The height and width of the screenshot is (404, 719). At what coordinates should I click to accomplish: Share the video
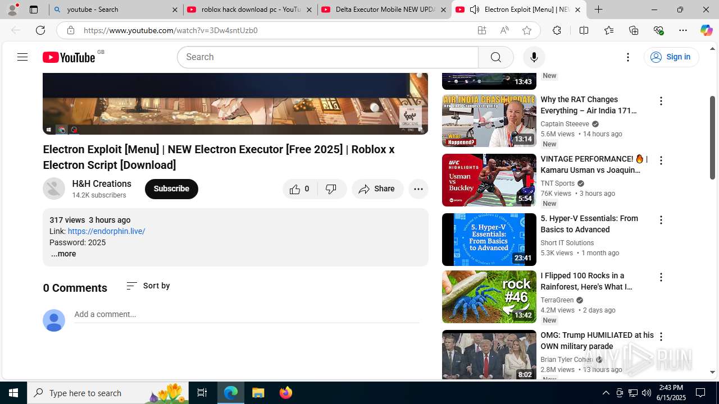[377, 189]
